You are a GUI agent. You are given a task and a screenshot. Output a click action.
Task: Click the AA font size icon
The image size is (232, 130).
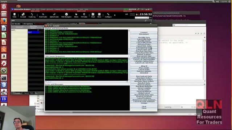pyautogui.click(x=127, y=14)
